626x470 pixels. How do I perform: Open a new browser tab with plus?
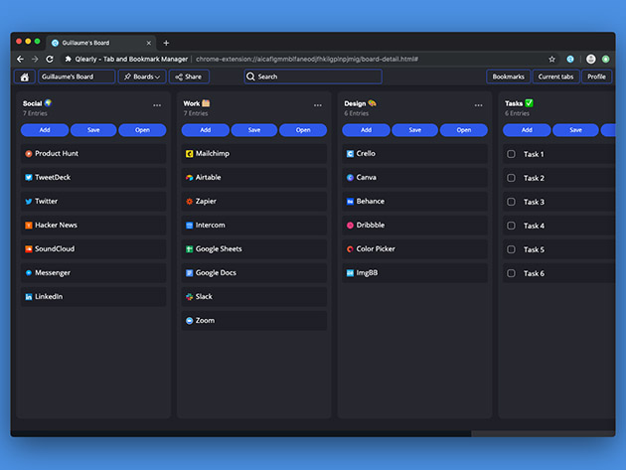166,43
